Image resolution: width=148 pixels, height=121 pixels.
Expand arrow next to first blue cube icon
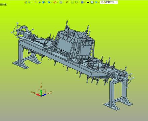coord(46,2)
